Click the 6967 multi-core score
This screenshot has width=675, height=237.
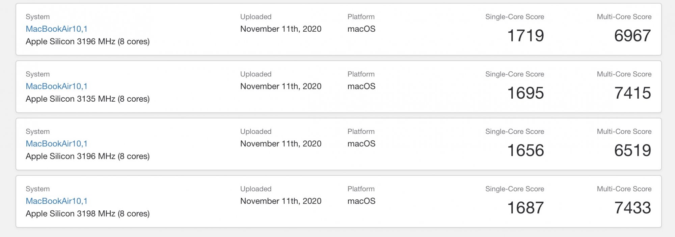point(632,36)
